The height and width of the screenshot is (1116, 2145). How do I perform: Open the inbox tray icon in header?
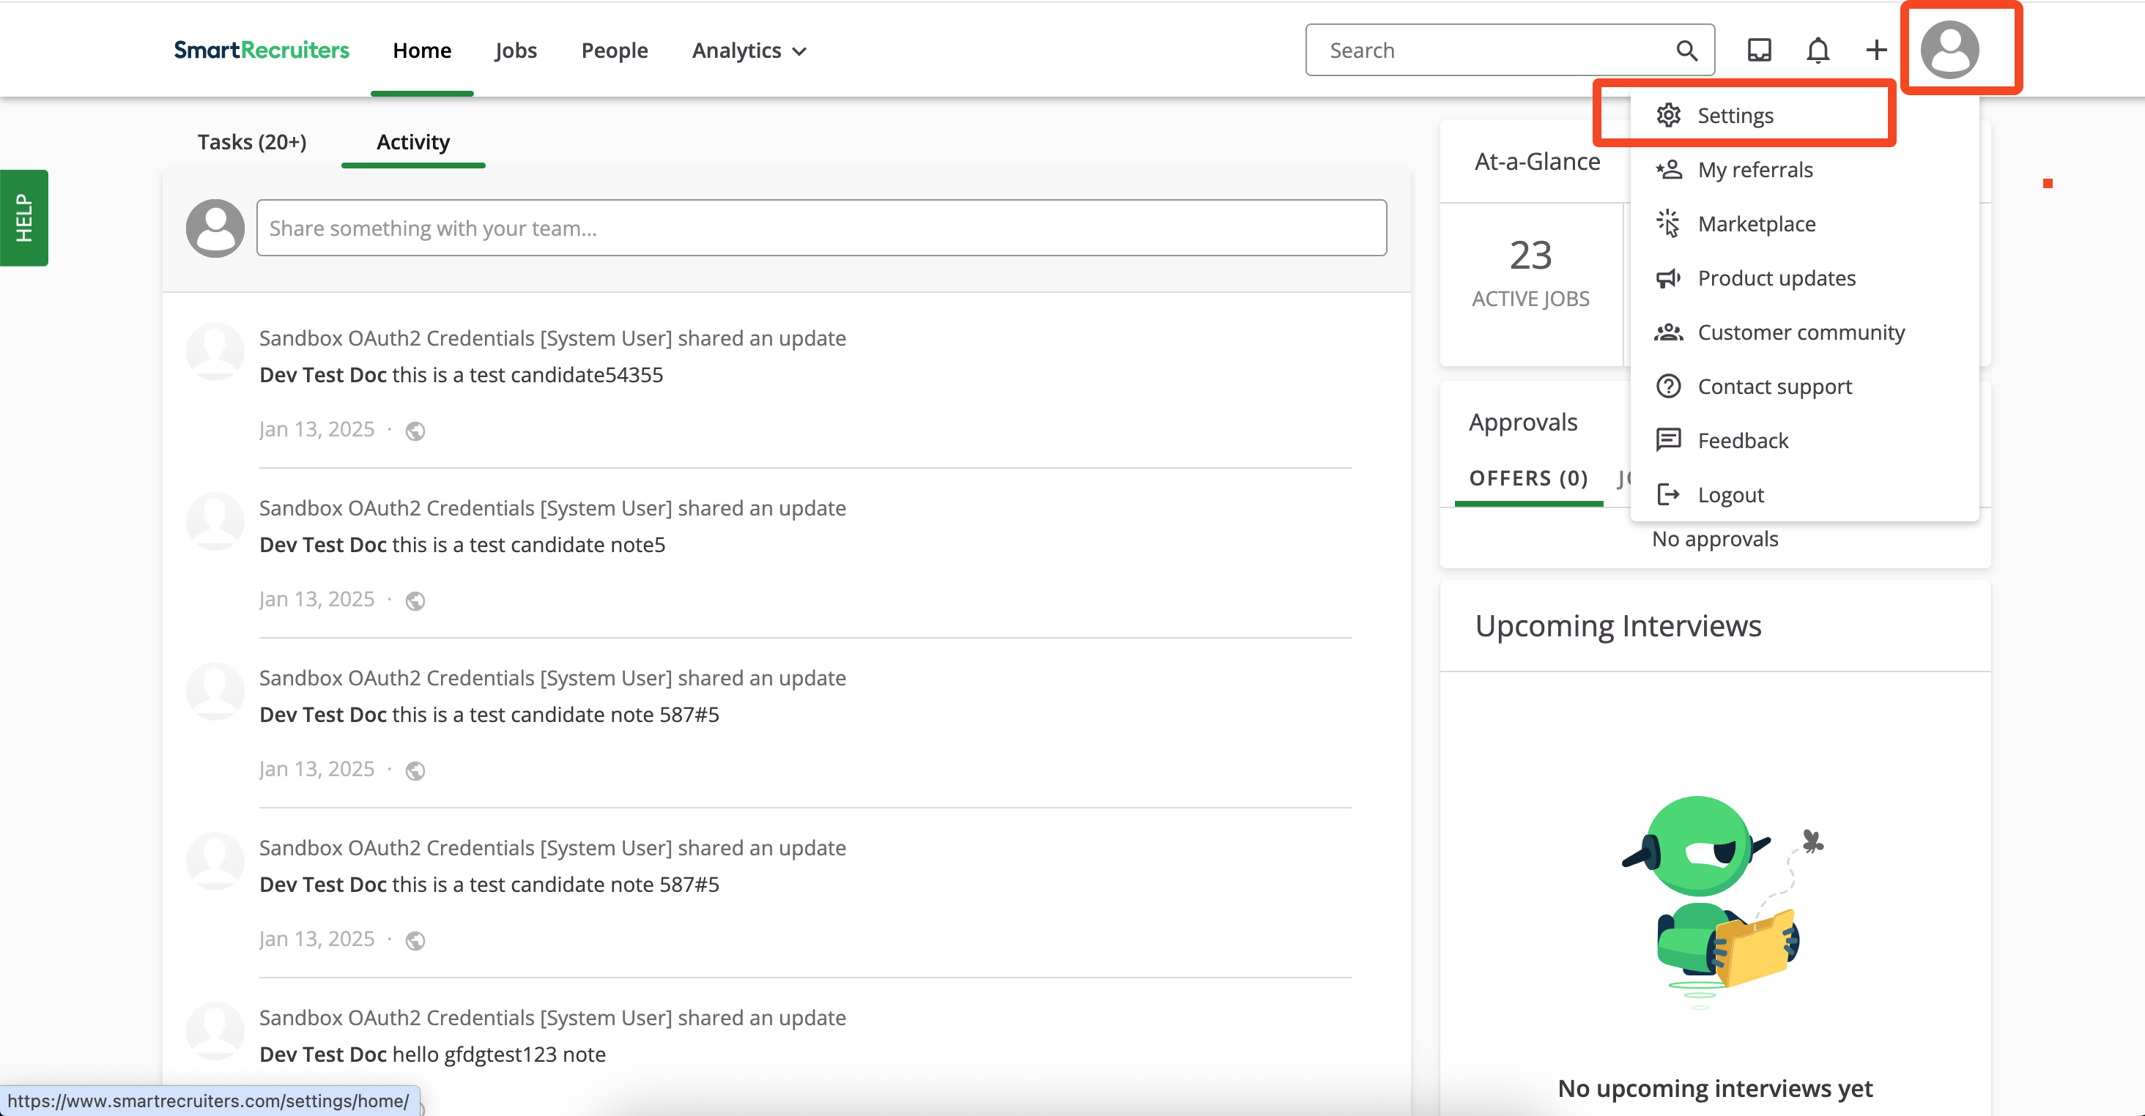pyautogui.click(x=1759, y=51)
